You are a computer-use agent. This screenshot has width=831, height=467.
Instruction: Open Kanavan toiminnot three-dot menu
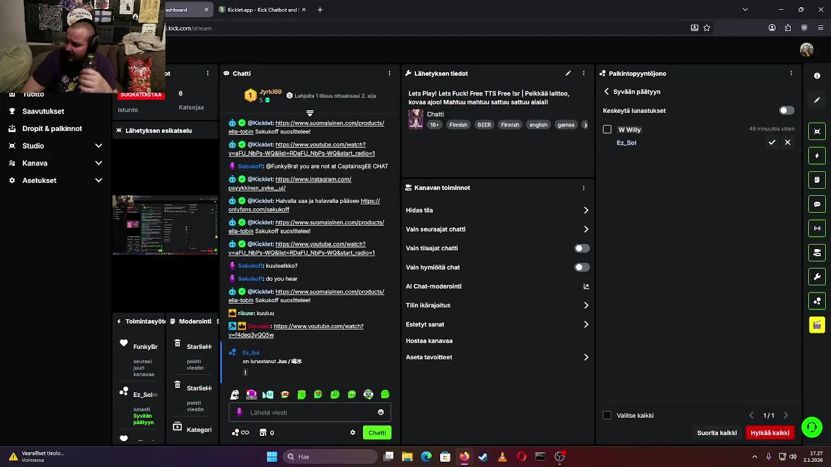pos(584,187)
